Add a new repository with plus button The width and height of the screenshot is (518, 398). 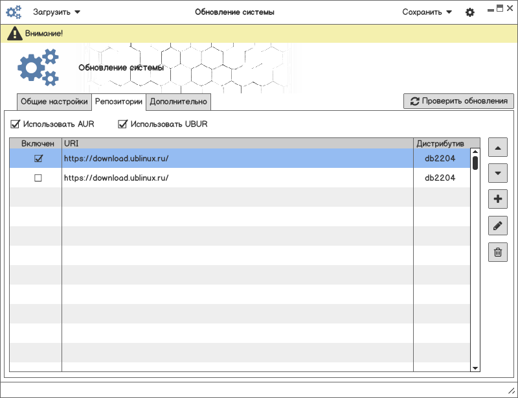coord(497,199)
